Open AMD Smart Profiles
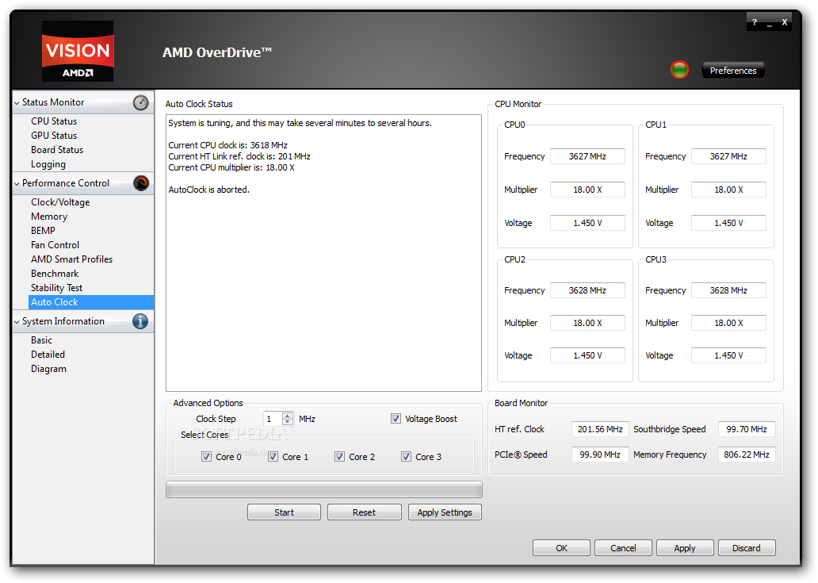The width and height of the screenshot is (818, 583). point(71,259)
